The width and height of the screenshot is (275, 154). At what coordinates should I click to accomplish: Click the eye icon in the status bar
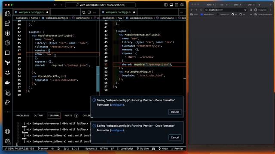[52, 148]
